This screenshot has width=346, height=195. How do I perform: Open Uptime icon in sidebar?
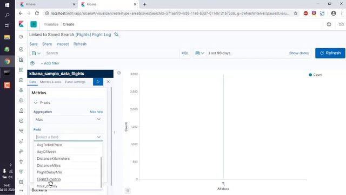click(x=21, y=141)
